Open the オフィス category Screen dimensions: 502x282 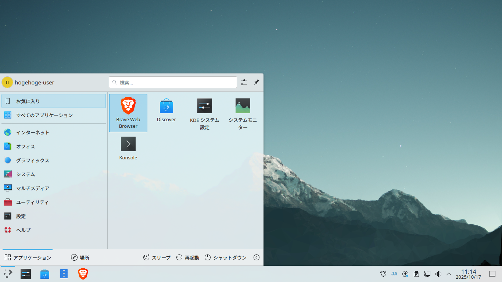click(x=54, y=147)
